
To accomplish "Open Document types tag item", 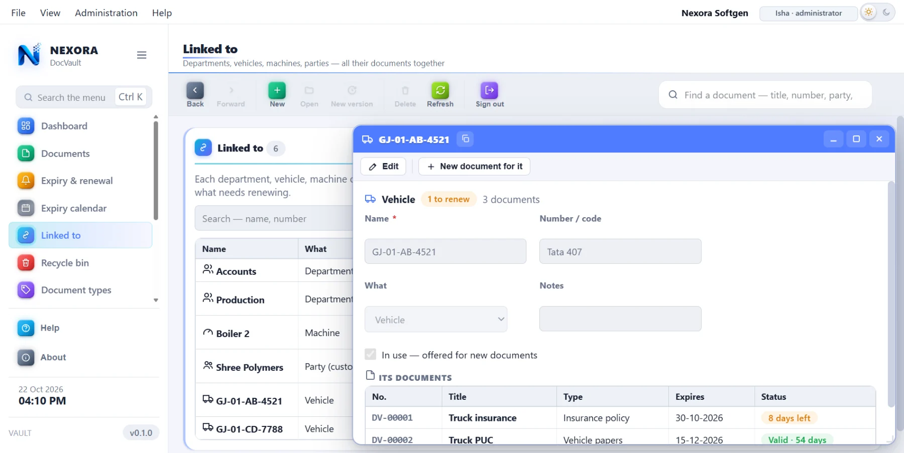I will pos(80,290).
